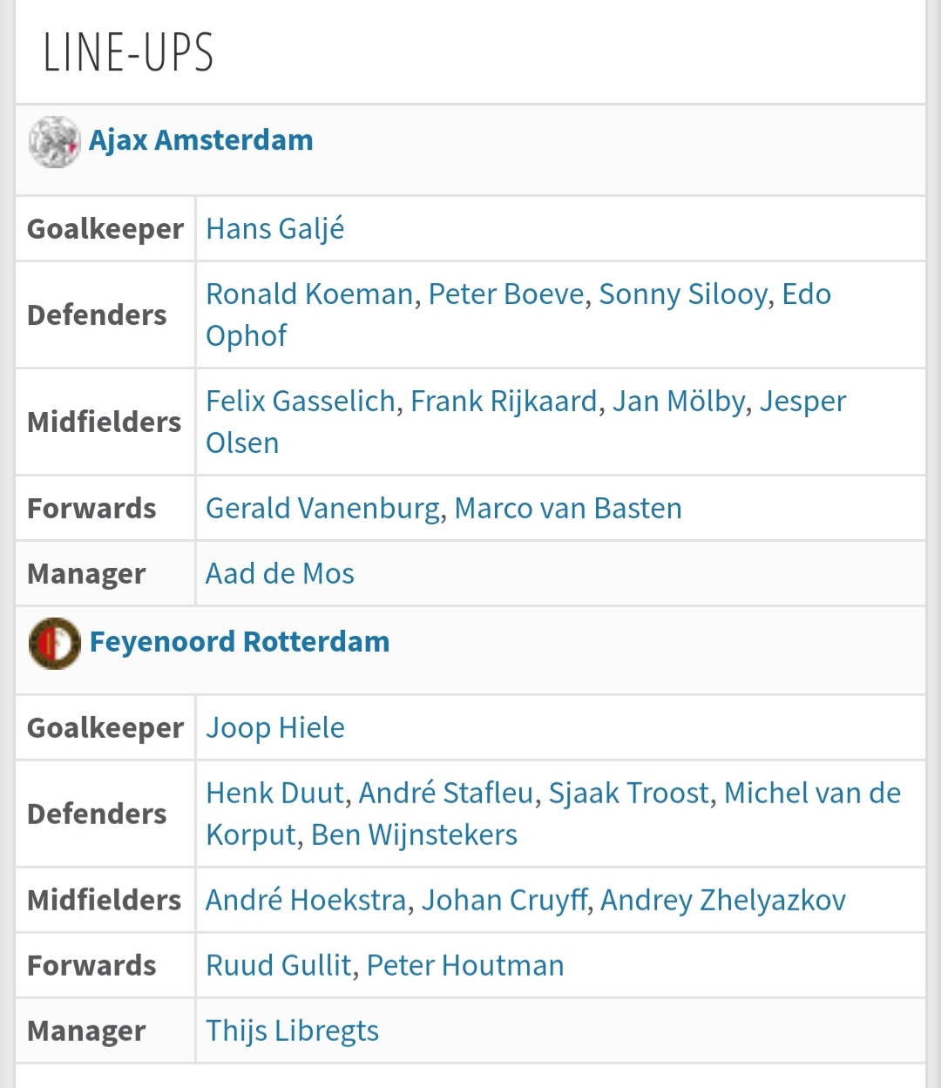Select Ronald Koeman in Ajax defenders

click(309, 294)
